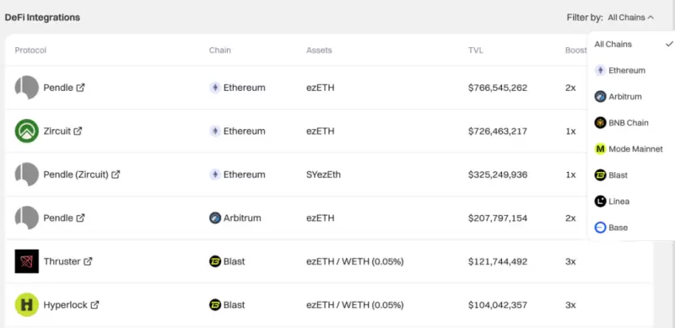Click the Thruster protocol logo
The image size is (675, 328).
pyautogui.click(x=27, y=261)
